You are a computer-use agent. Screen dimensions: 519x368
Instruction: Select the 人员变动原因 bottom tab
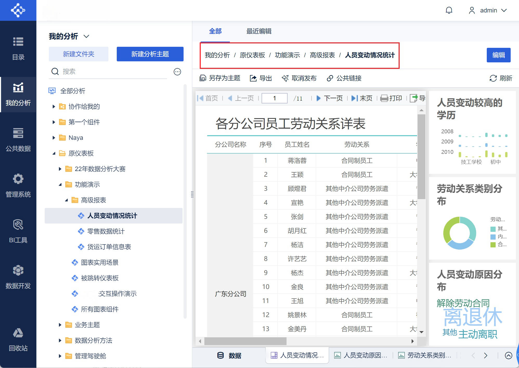coord(361,355)
